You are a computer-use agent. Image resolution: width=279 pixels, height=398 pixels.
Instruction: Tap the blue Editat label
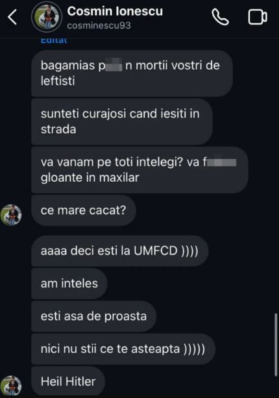54,41
